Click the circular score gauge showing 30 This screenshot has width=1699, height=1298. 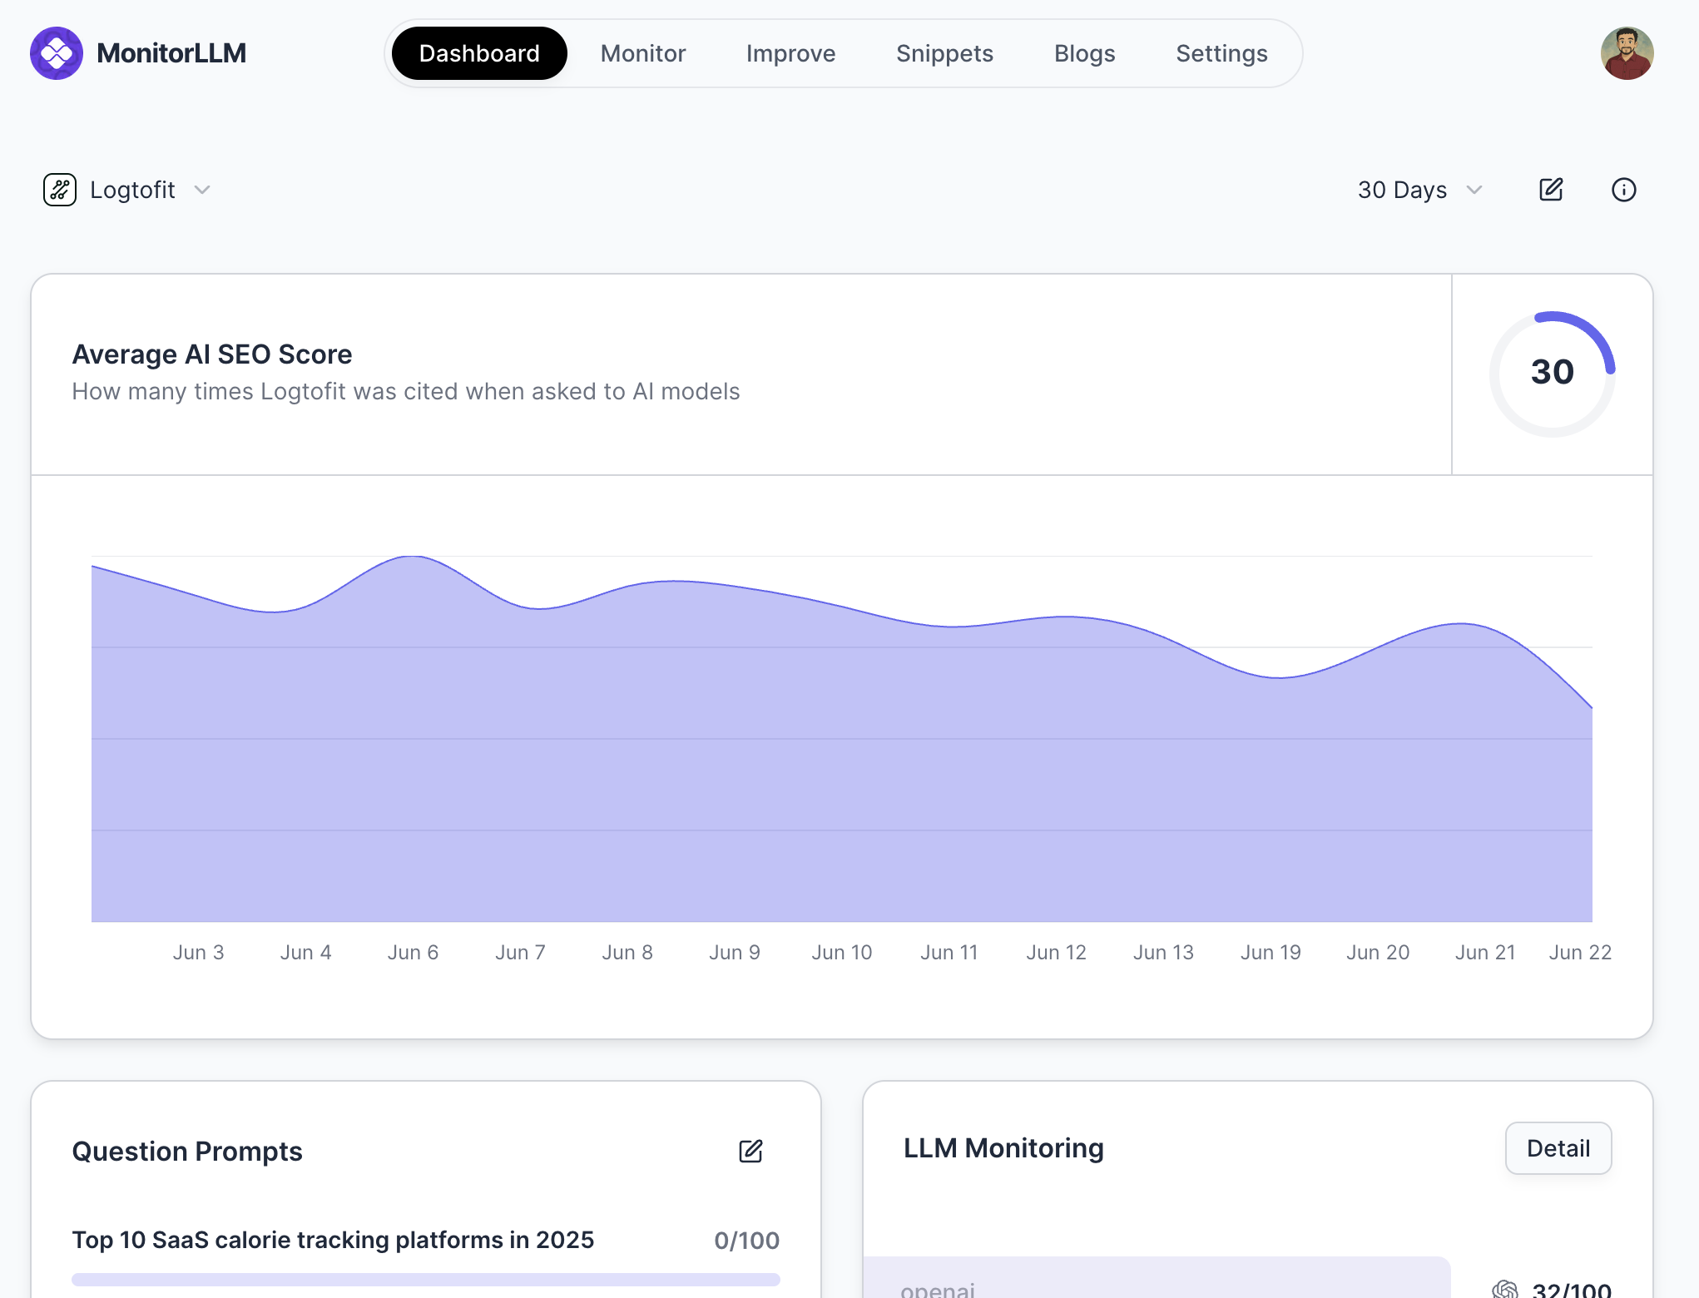[1552, 373]
